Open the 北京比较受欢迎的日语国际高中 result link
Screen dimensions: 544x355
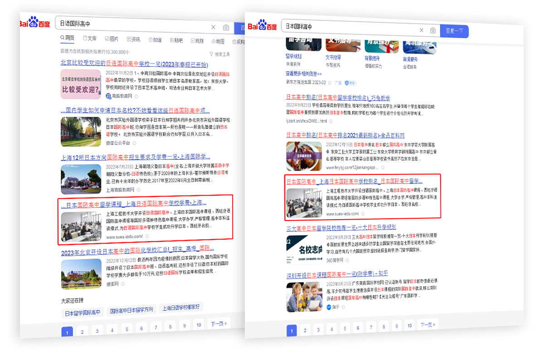click(134, 64)
